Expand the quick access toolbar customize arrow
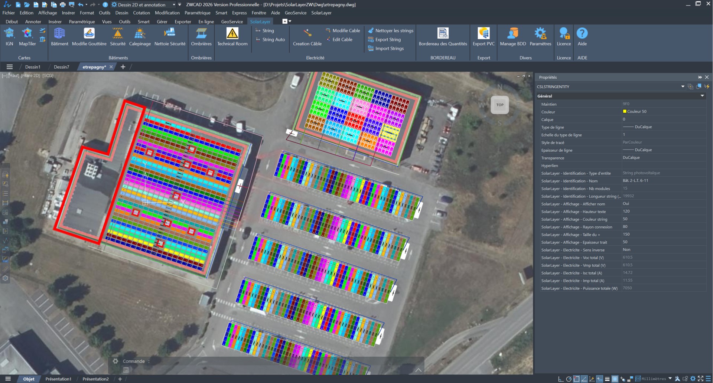 click(x=180, y=4)
